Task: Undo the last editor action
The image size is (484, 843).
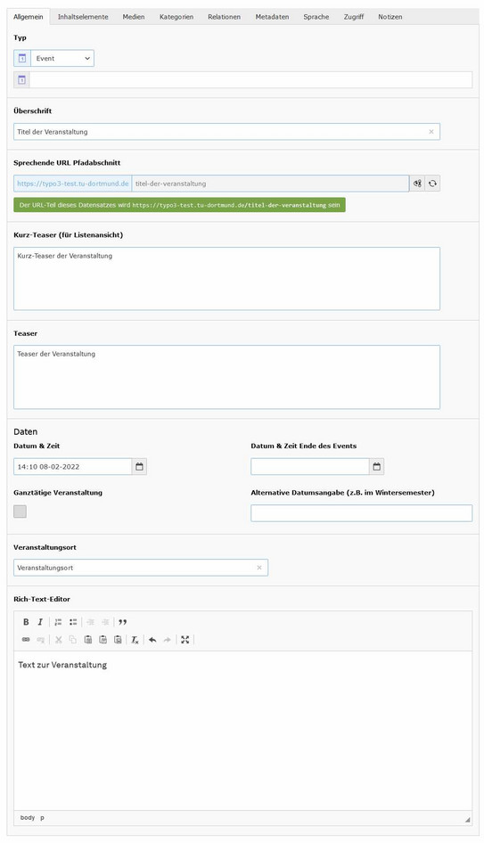Action: coord(152,640)
